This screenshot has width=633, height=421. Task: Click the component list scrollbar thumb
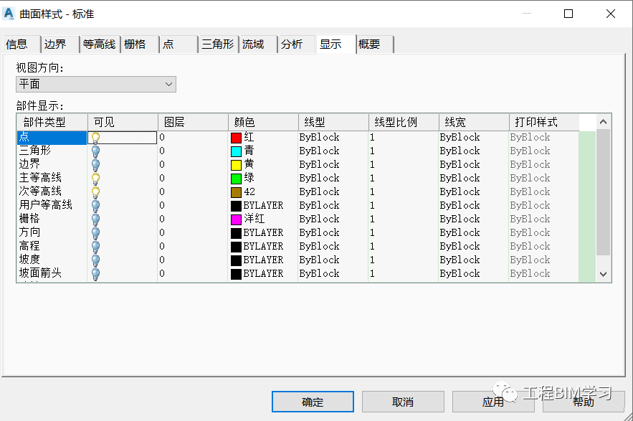(603, 192)
